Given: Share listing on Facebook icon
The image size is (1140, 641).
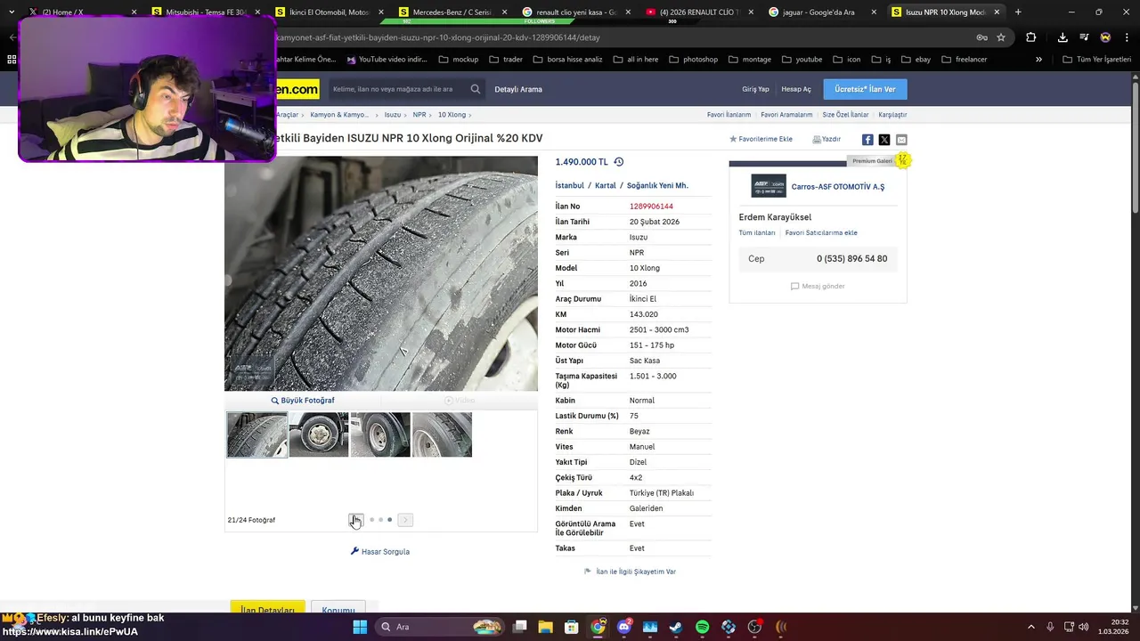Looking at the screenshot, I should point(867,140).
